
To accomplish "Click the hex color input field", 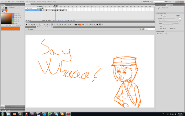I will coord(9,25).
